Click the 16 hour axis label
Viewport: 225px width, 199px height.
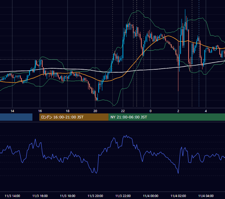40,111
